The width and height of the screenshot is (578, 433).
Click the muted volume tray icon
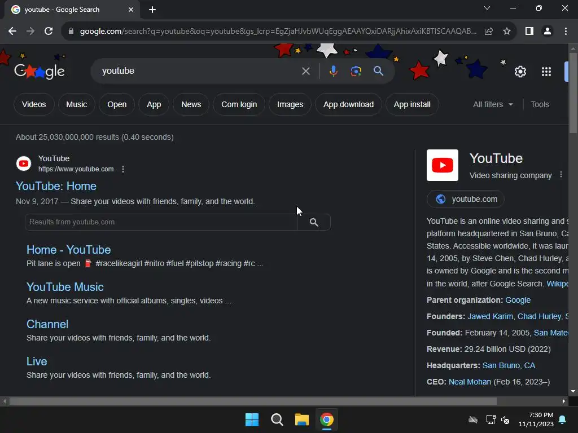coord(505,419)
